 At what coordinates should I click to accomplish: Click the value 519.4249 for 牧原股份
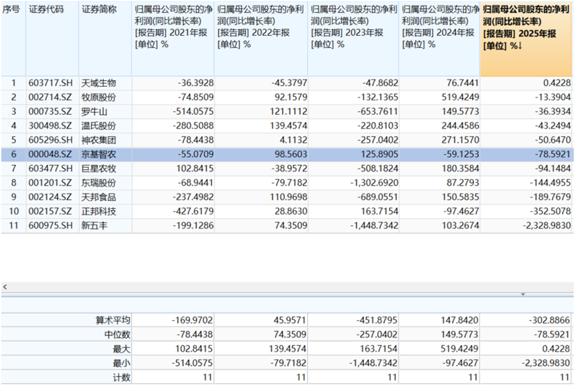460,97
